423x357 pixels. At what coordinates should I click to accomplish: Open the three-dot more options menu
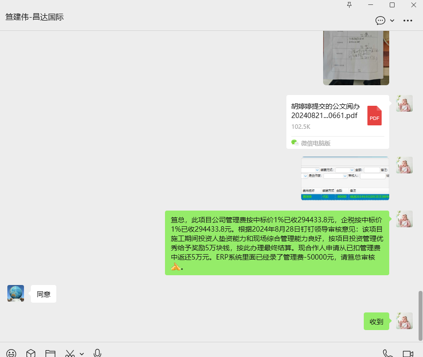[x=408, y=21]
